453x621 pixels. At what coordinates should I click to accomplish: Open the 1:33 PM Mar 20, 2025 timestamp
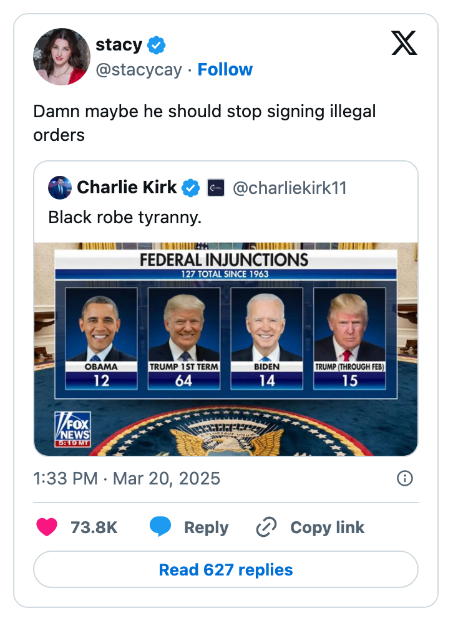(x=127, y=478)
